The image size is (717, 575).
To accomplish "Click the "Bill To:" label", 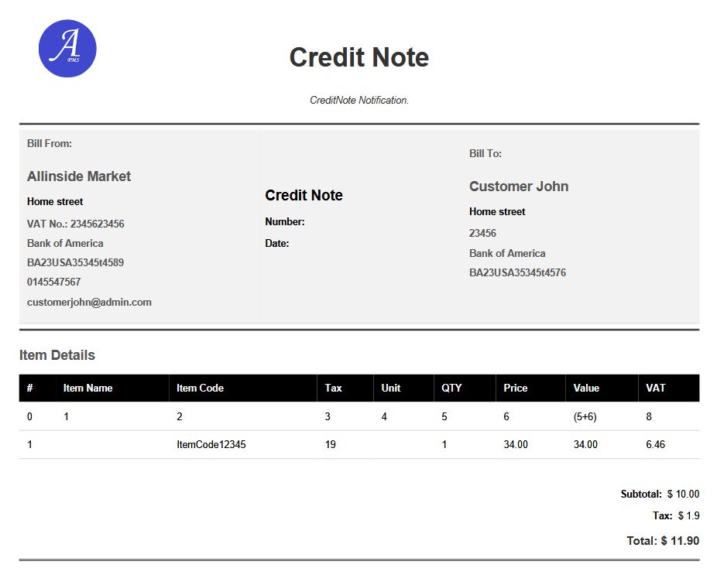I will click(485, 153).
